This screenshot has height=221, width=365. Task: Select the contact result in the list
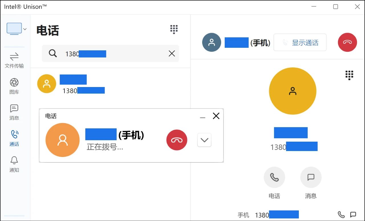(110, 84)
